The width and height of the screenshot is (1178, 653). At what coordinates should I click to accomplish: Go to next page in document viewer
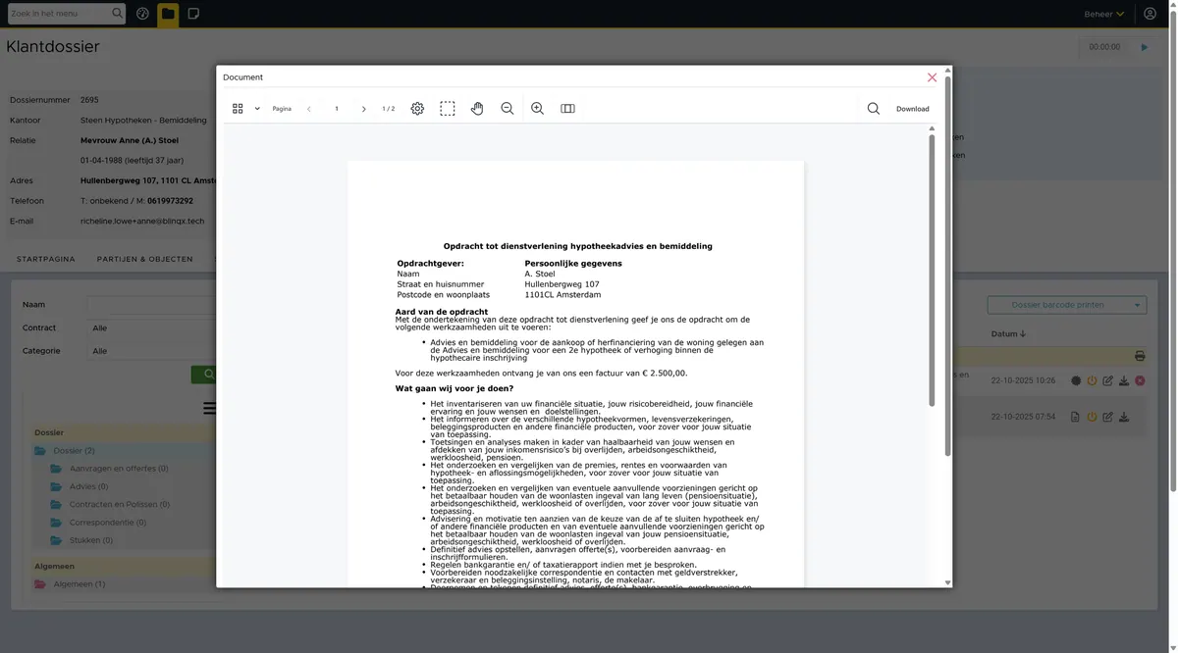pos(364,109)
